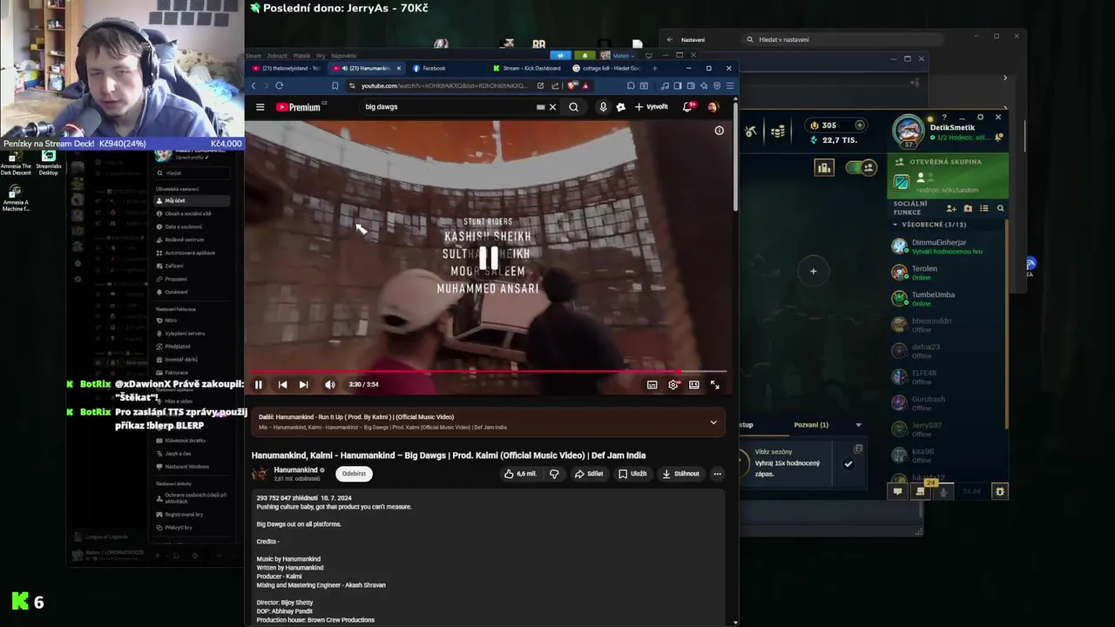This screenshot has width=1115, height=627.
Task: Bookmark the page in browser toolbar
Action: click(x=334, y=85)
